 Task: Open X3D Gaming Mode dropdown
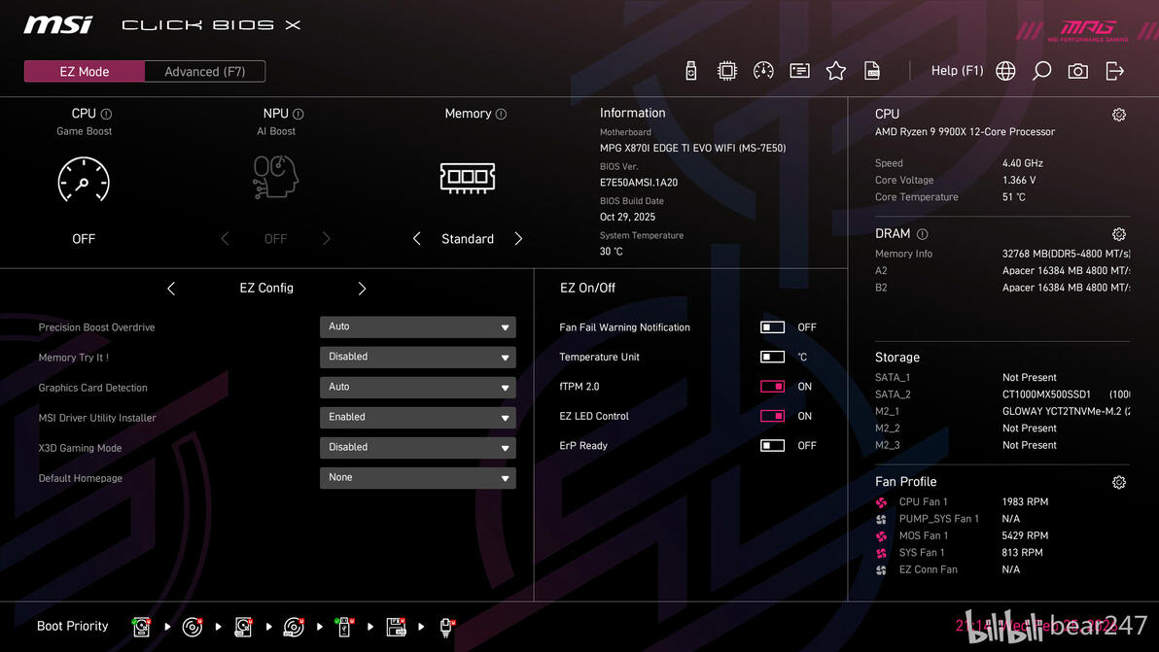point(418,448)
